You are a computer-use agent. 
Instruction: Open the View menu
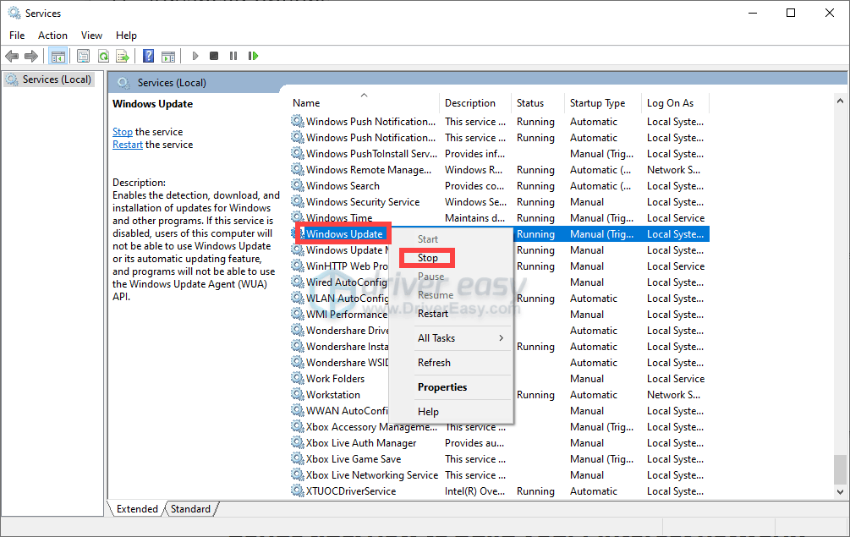(91, 36)
